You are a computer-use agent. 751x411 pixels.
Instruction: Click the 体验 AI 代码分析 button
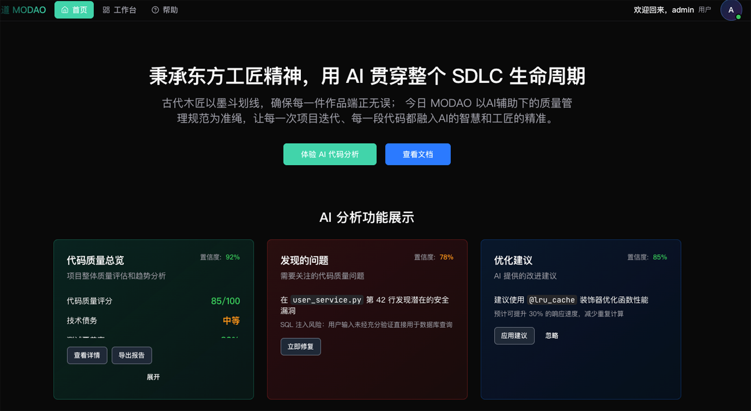point(330,155)
